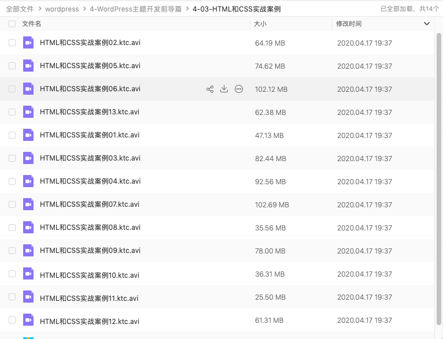Check the box for HTML和CSS实战案例04.ktc.avi
The height and width of the screenshot is (339, 443).
[12, 181]
